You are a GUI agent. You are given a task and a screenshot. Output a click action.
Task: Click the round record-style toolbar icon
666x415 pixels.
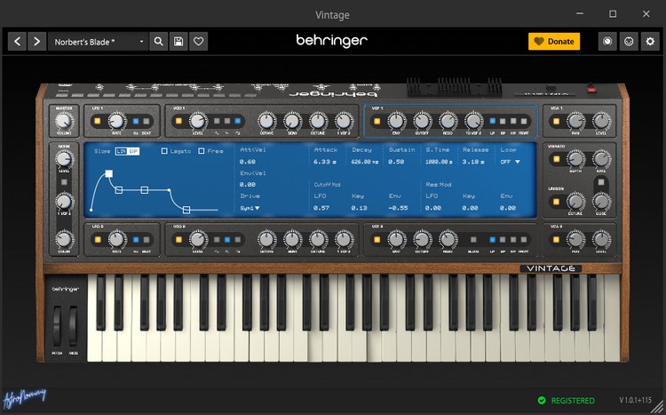607,42
